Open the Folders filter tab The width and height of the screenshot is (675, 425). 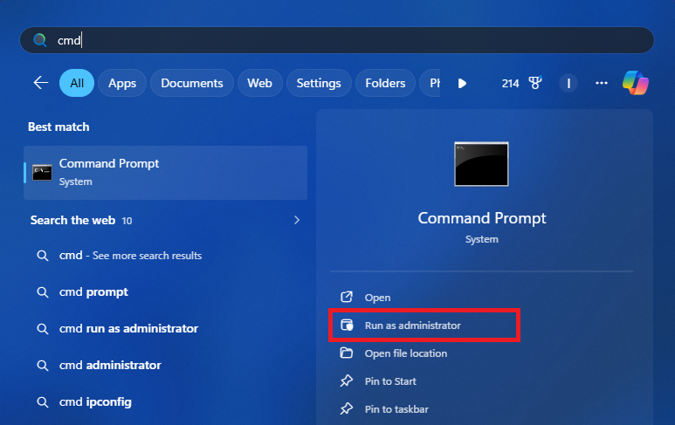[x=385, y=83]
